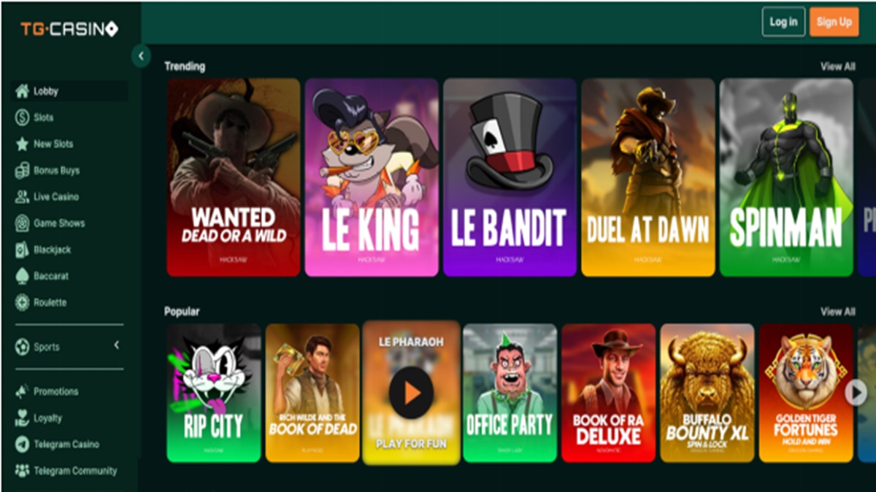The width and height of the screenshot is (876, 492).
Task: Click the Lobby house icon
Action: (x=22, y=91)
